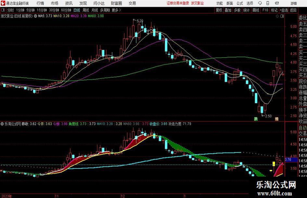Click the blue 3.76 price tag on axis
Screen dimensions: 307x198
point(291,160)
